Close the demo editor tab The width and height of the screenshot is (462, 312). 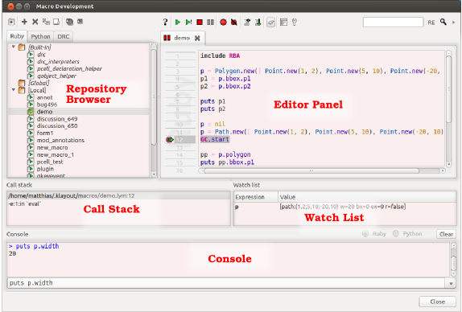tap(197, 38)
